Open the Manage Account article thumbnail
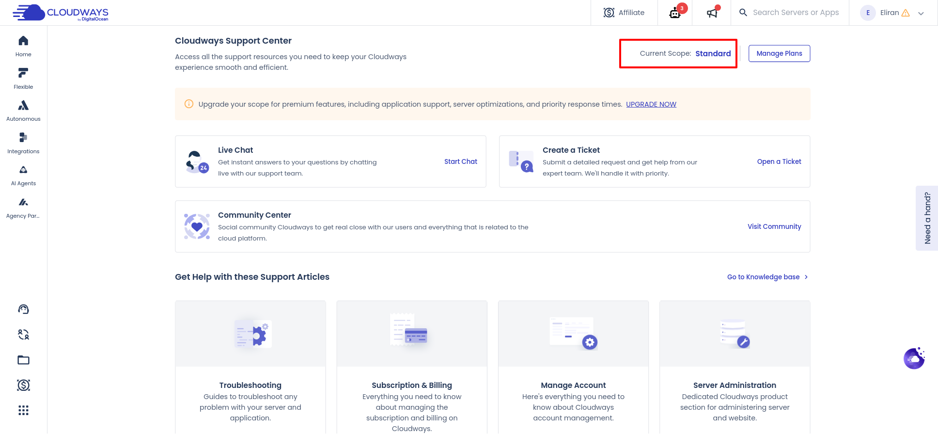Viewport: 938px width, 434px height. (573, 334)
